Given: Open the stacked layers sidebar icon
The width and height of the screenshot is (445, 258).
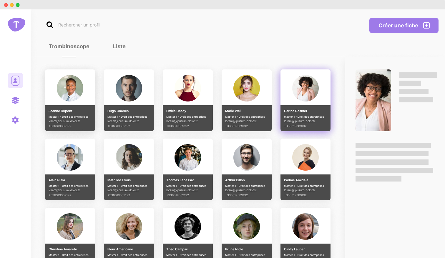Looking at the screenshot, I should (x=15, y=100).
